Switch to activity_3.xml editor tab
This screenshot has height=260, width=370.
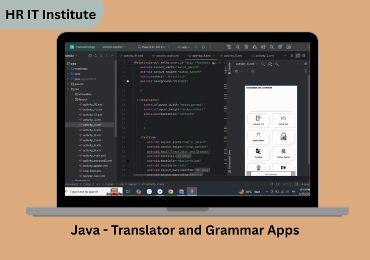[262, 55]
